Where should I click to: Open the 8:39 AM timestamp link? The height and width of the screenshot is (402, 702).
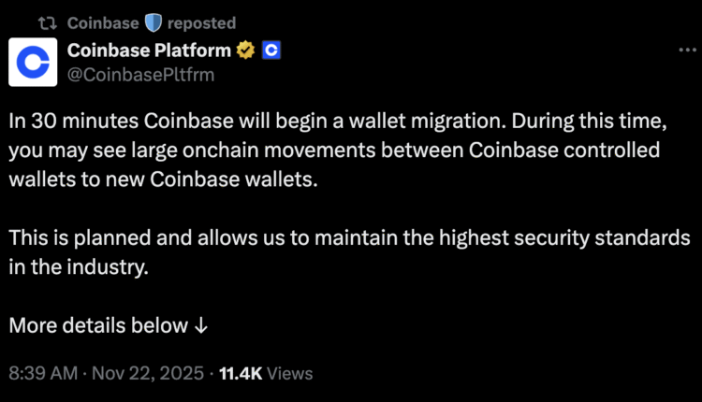click(41, 373)
